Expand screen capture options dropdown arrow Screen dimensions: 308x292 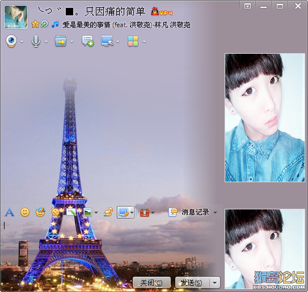[132, 212]
